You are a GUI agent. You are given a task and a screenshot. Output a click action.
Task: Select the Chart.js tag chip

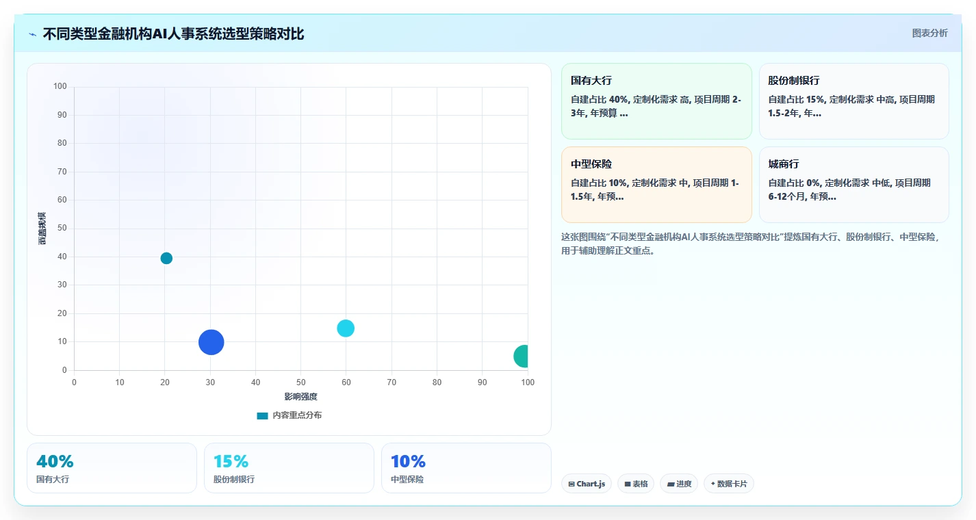(x=587, y=484)
